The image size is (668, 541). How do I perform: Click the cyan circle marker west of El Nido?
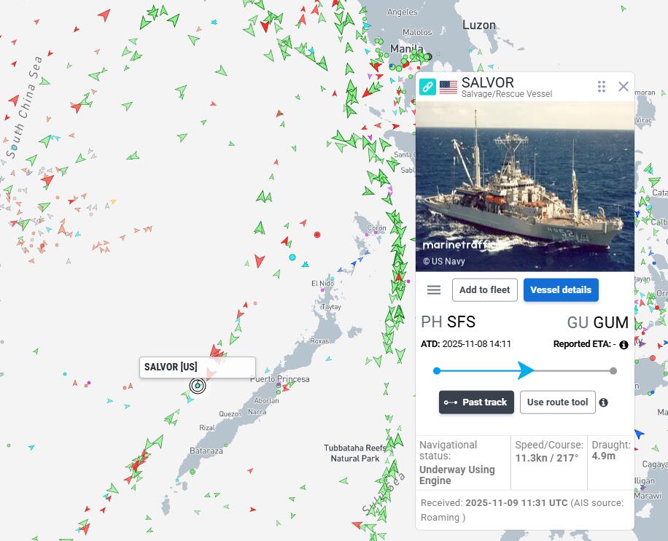(292, 257)
